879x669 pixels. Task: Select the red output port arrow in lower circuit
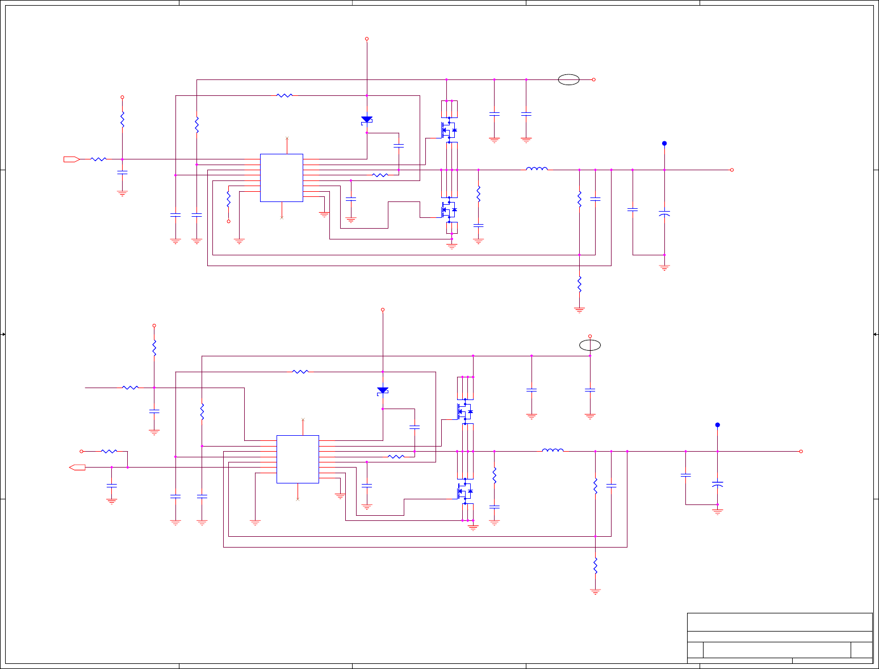[77, 468]
